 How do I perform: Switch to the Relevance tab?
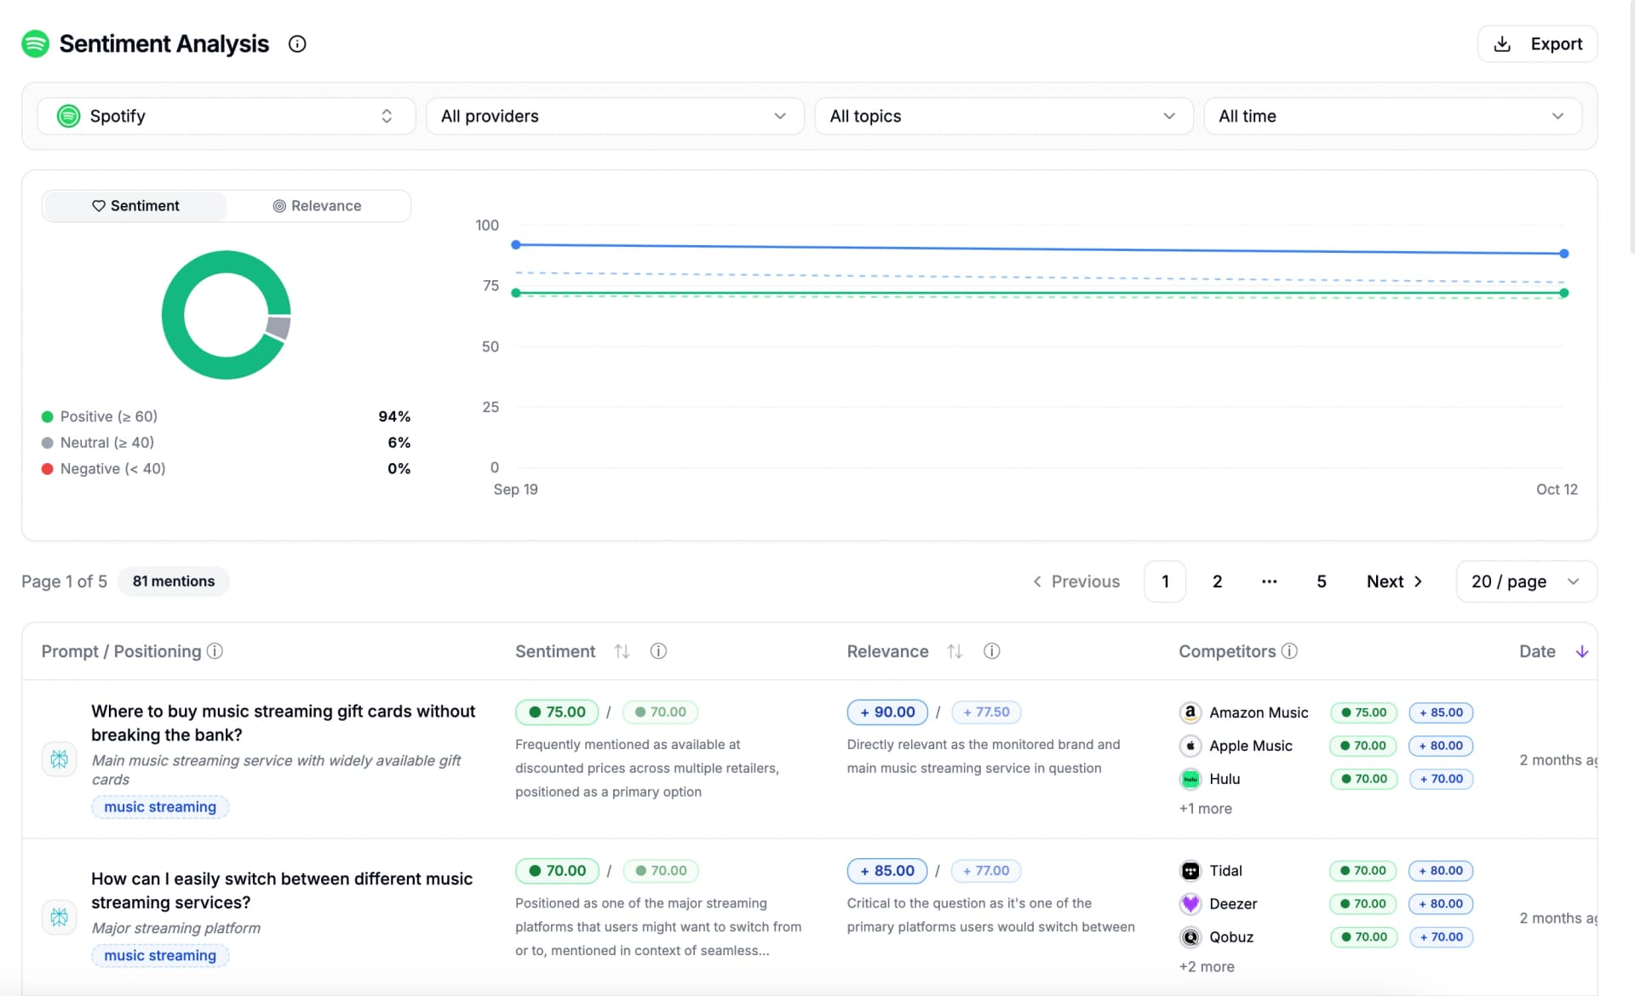coord(318,206)
